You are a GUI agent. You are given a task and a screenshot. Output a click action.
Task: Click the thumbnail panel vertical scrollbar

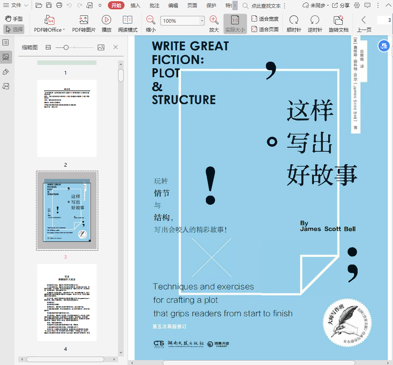pyautogui.click(x=121, y=75)
